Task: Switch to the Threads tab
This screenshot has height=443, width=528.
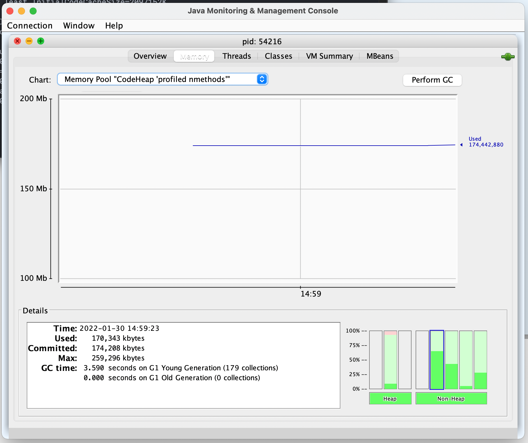Action: point(237,56)
